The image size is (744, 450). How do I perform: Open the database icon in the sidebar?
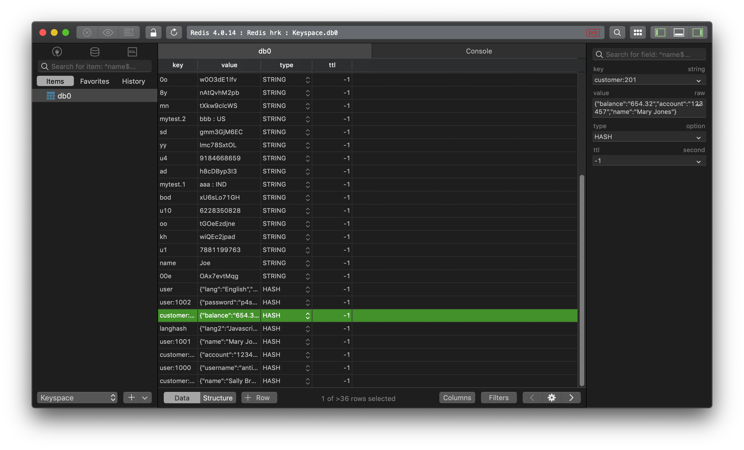[94, 52]
